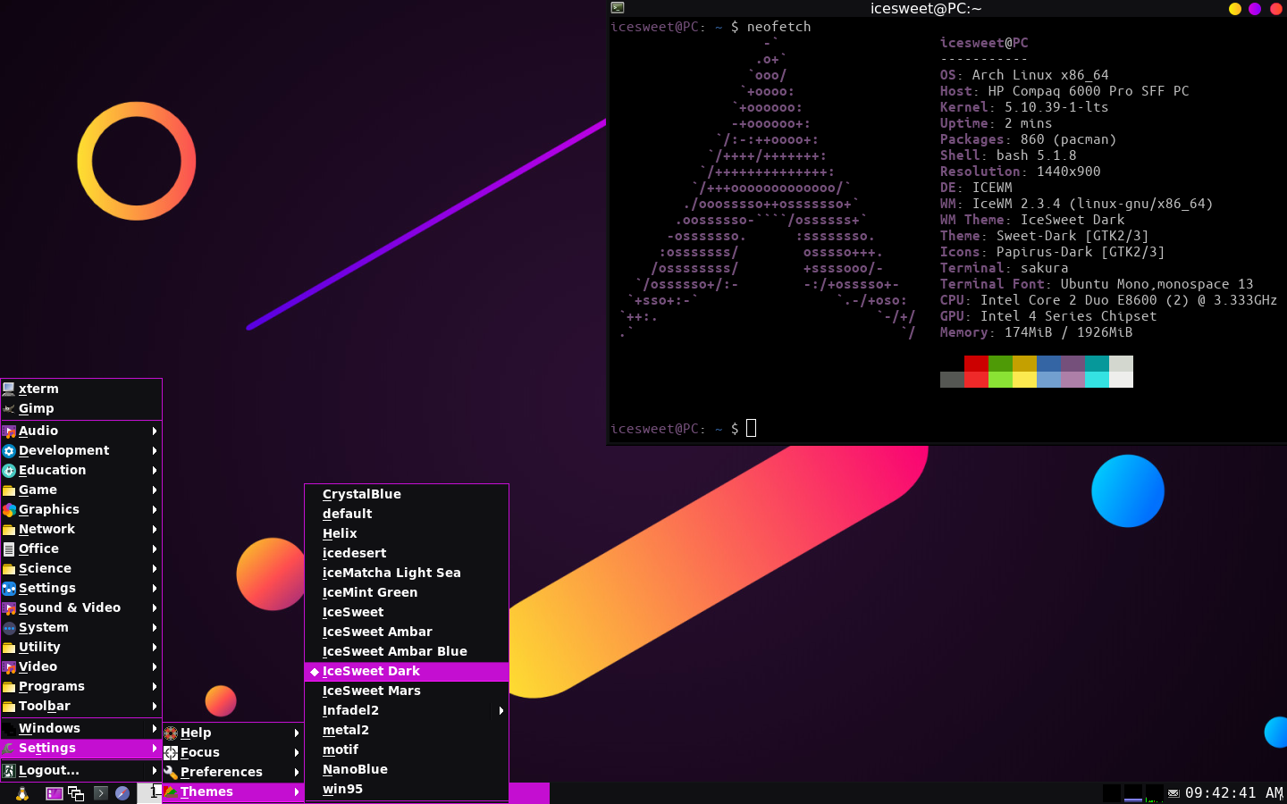Click the penguin start menu icon on taskbar
The height and width of the screenshot is (804, 1287).
(x=21, y=793)
